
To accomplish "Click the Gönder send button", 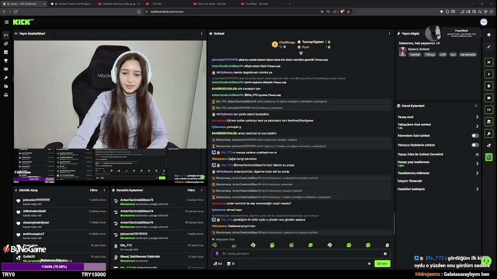I will click(382, 263).
